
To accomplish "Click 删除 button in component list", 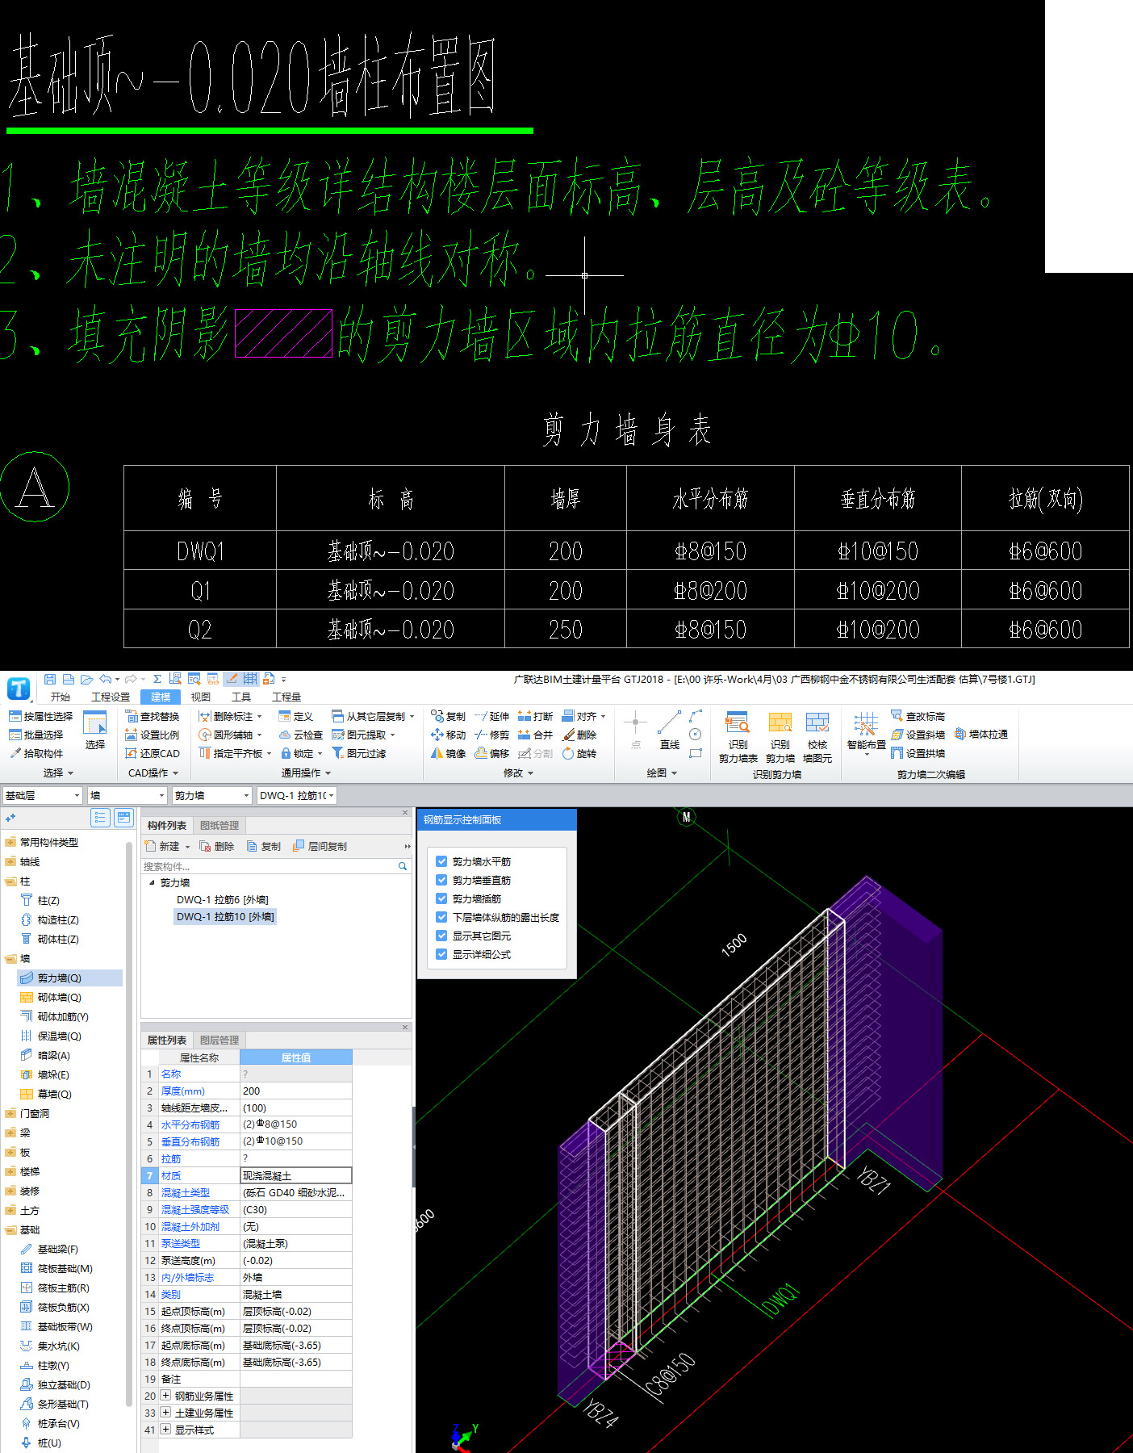I will click(x=216, y=846).
